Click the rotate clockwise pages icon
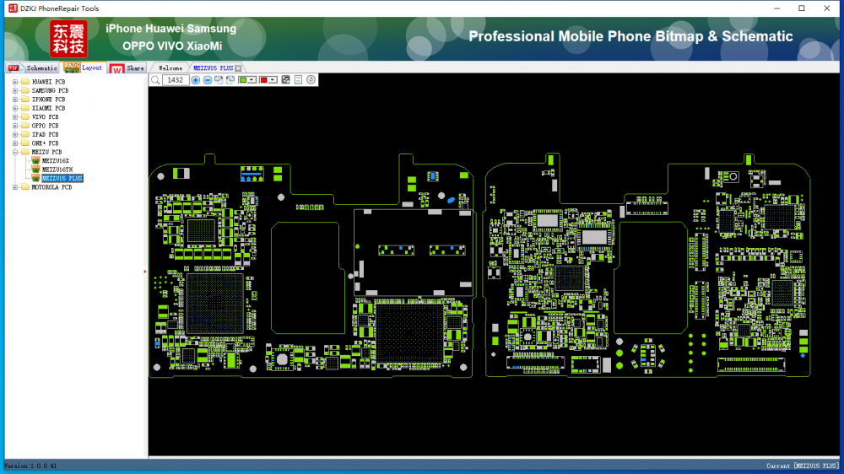This screenshot has width=844, height=474. tap(219, 80)
